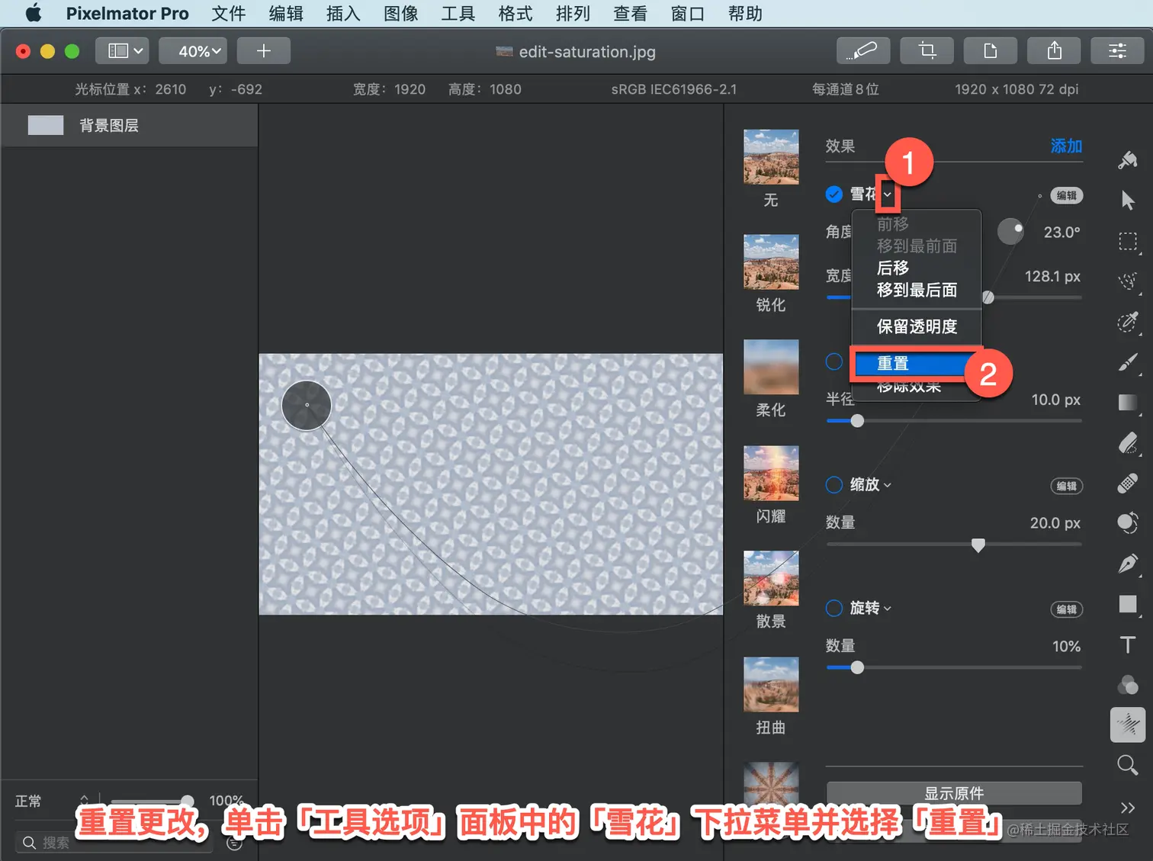Click 编辑 button for 雪花 effect
The width and height of the screenshot is (1153, 861).
(1067, 195)
